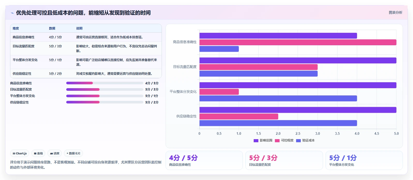Click the 商品信息准确性 progress bar
Image resolution: width=413 pixels, height=180 pixels.
click(x=105, y=83)
